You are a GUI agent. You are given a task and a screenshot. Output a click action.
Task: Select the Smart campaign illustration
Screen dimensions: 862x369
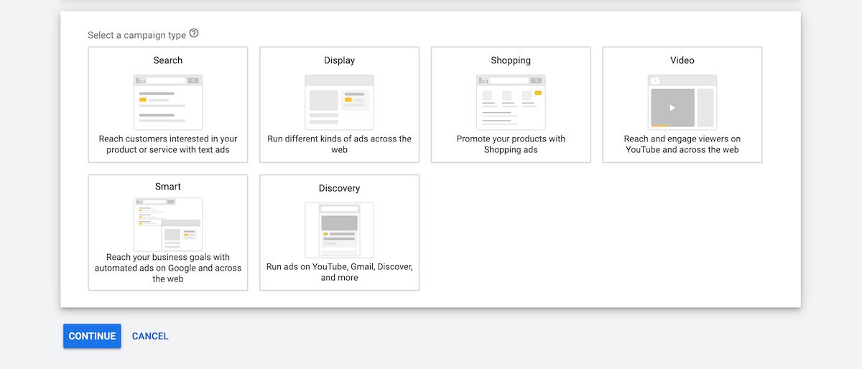point(168,224)
